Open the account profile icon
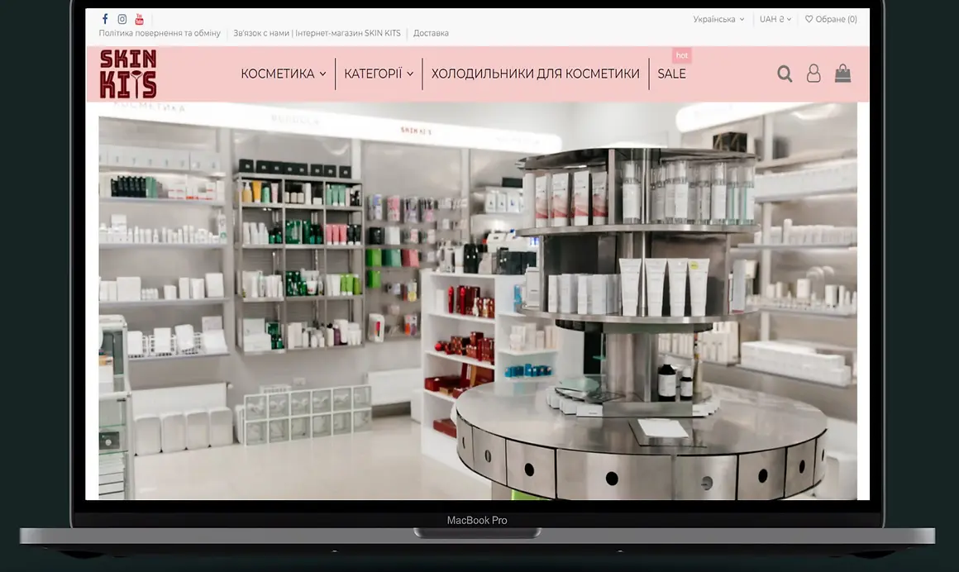 click(813, 74)
